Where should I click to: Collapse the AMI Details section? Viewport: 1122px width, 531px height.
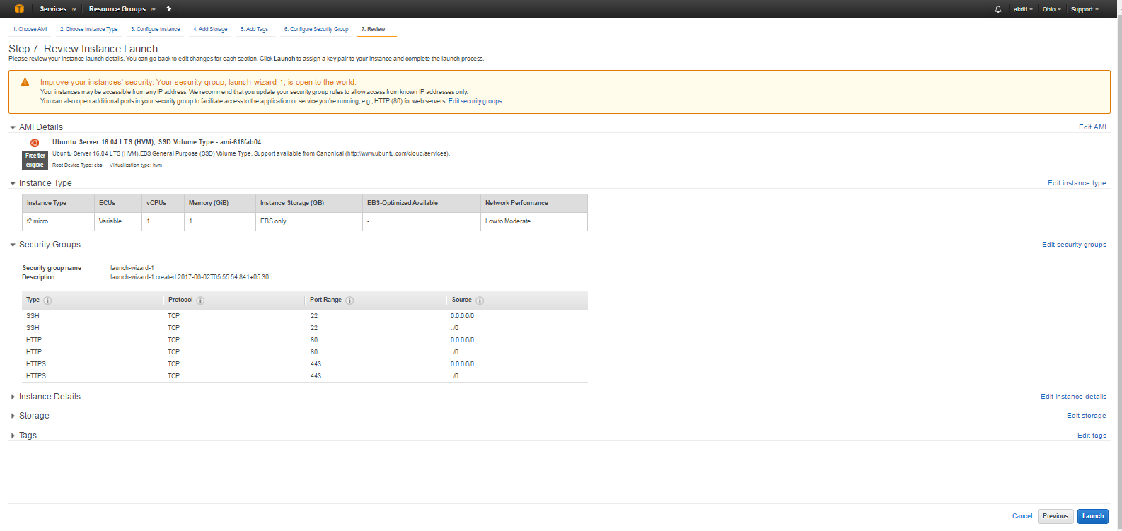pos(13,127)
